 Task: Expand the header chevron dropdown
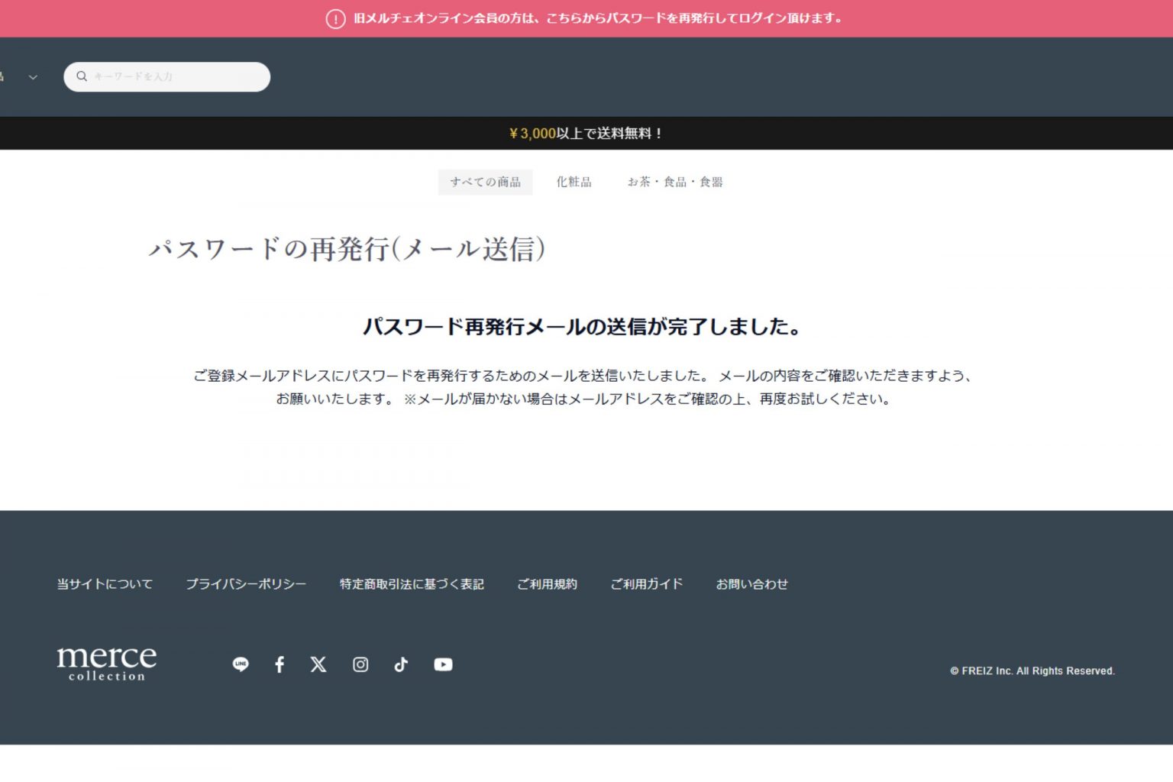(33, 77)
